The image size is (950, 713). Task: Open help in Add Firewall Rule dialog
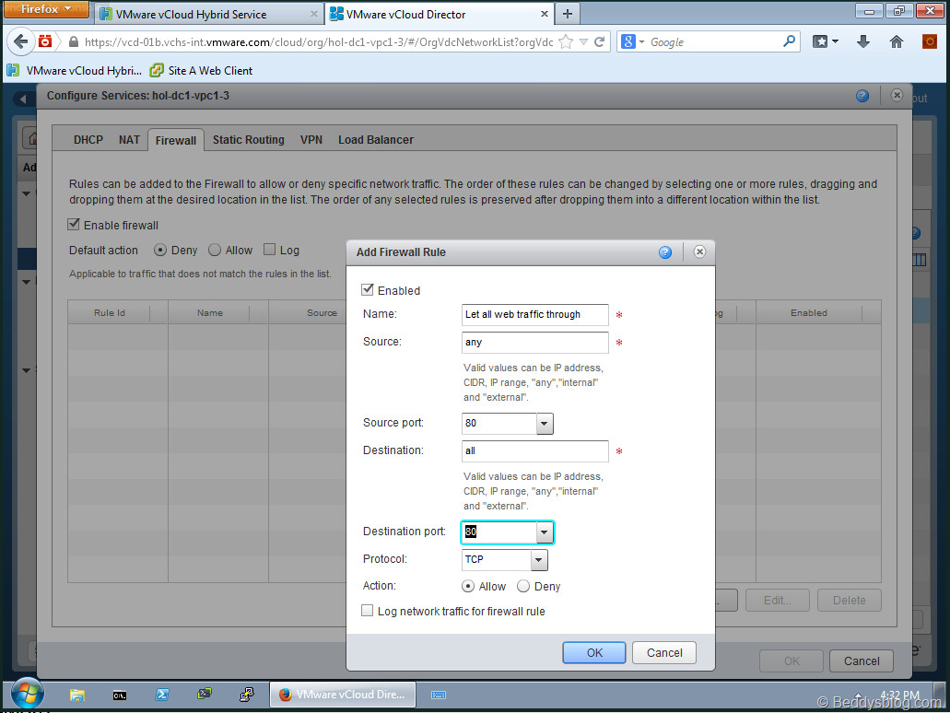pos(665,252)
